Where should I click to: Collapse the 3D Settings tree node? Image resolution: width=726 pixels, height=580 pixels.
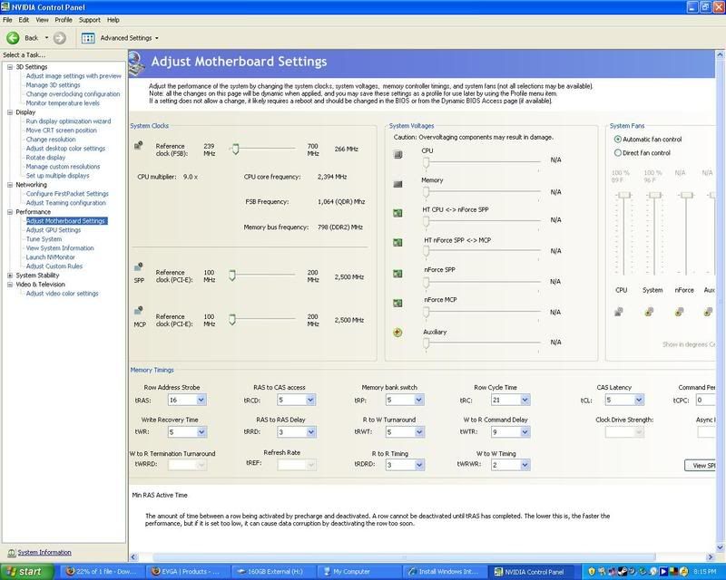(x=9, y=67)
